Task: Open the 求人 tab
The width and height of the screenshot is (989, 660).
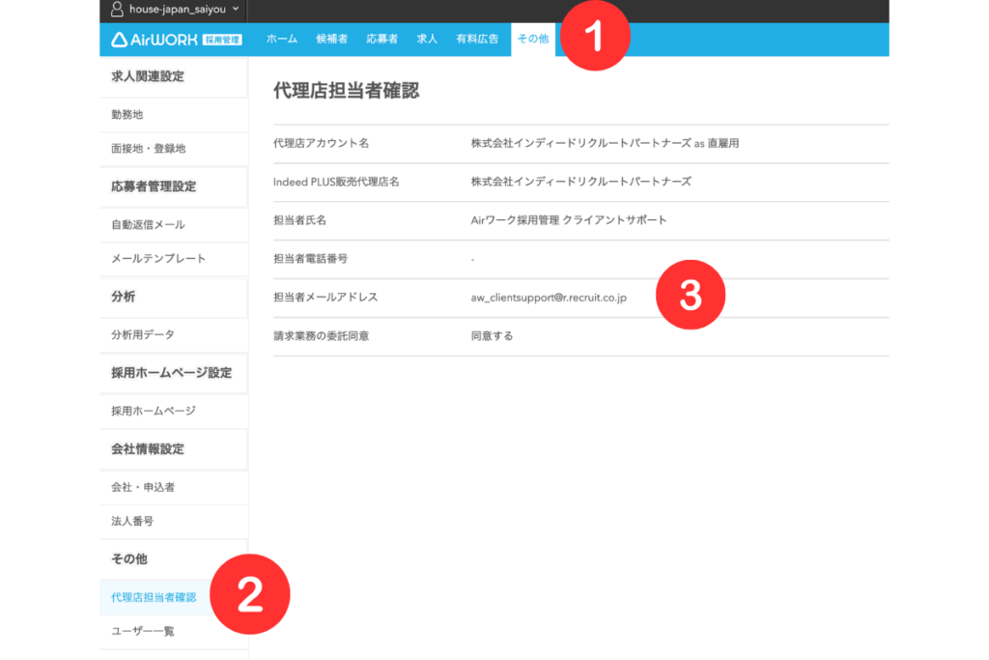Action: (x=427, y=39)
